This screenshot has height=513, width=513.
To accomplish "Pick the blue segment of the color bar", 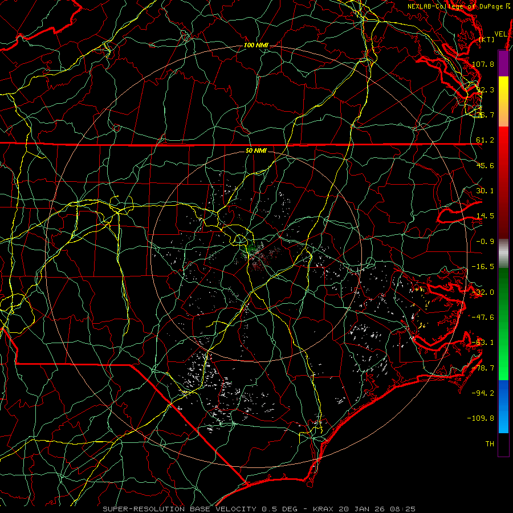I will (x=503, y=406).
